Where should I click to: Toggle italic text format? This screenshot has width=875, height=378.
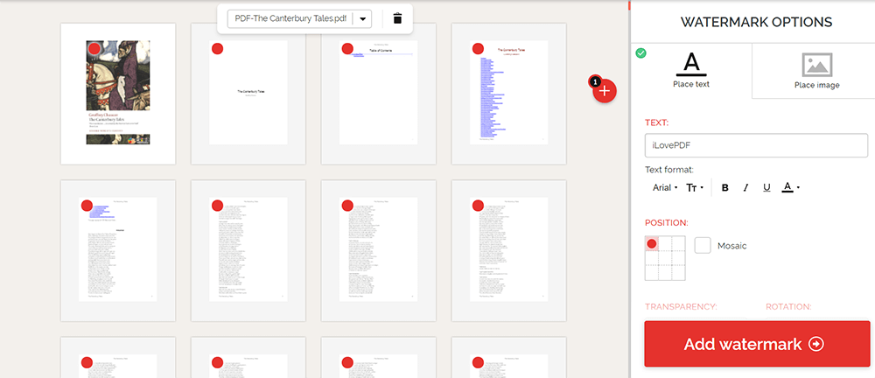pos(745,187)
